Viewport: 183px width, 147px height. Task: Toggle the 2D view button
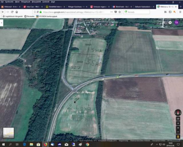[x=178, y=119]
